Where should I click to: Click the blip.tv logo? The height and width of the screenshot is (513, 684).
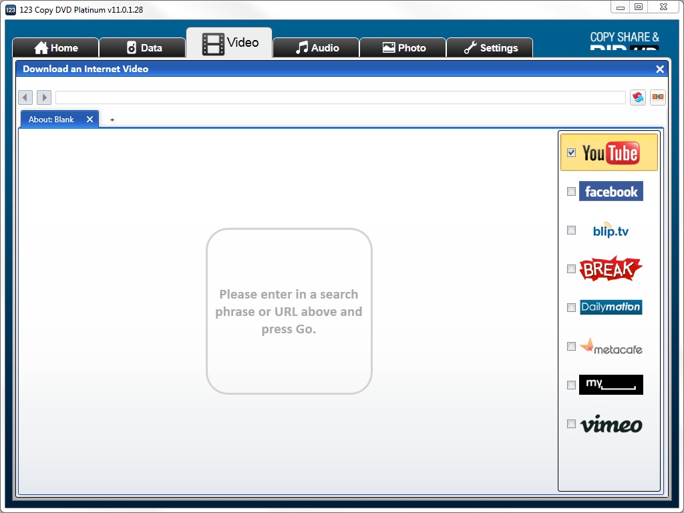[611, 230]
